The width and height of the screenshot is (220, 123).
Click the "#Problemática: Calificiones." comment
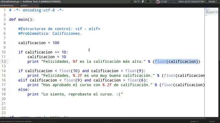(x=50, y=33)
